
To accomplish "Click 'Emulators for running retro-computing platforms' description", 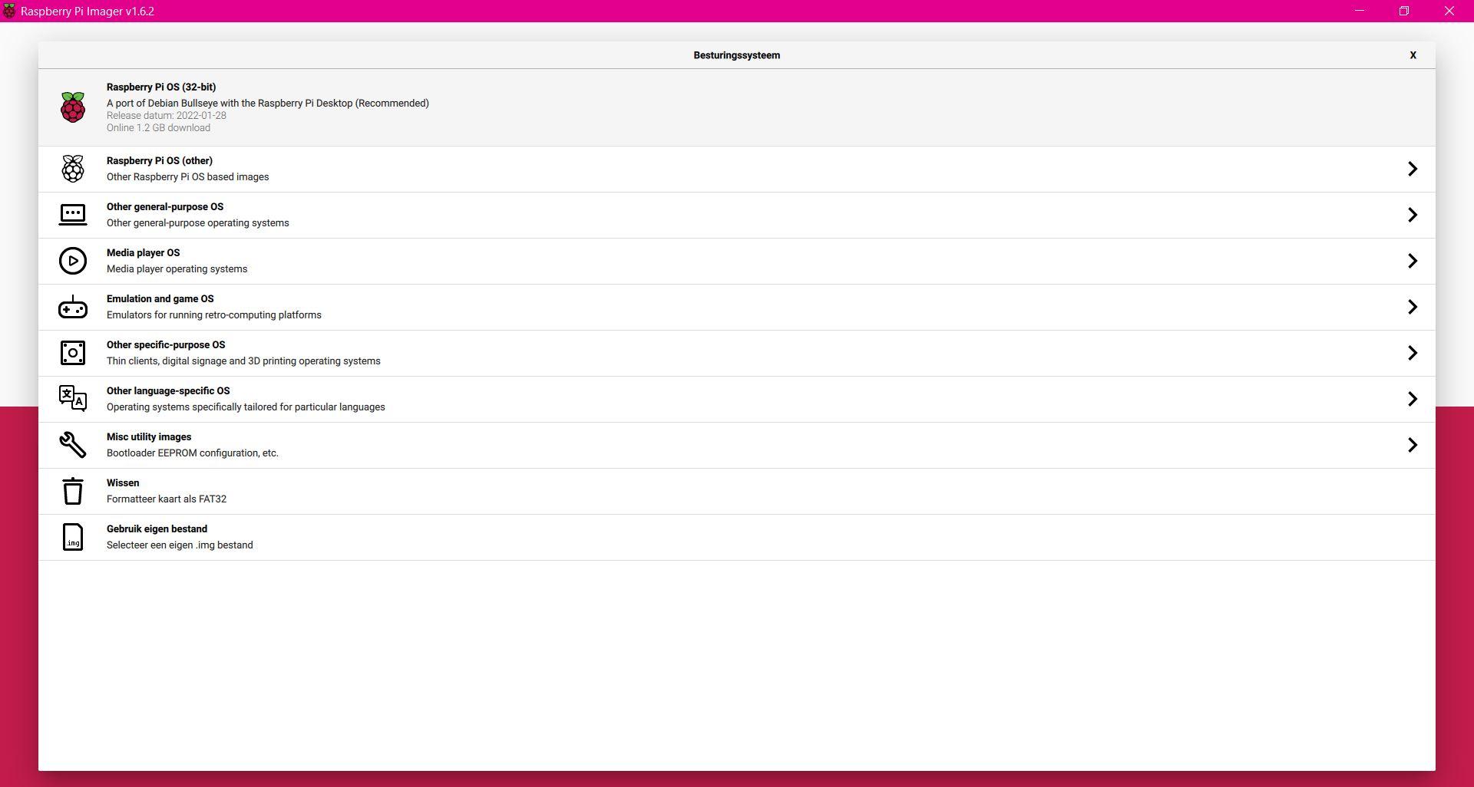I will coord(214,315).
